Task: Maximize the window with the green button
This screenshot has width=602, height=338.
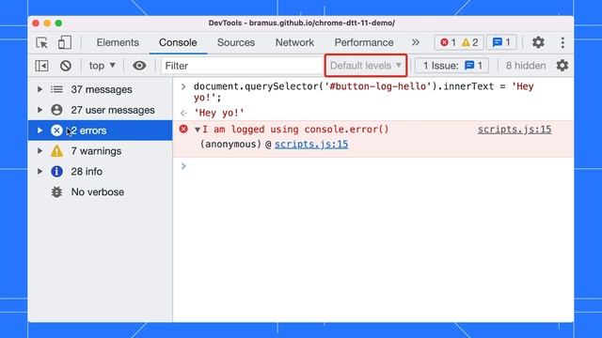Action: (58, 23)
